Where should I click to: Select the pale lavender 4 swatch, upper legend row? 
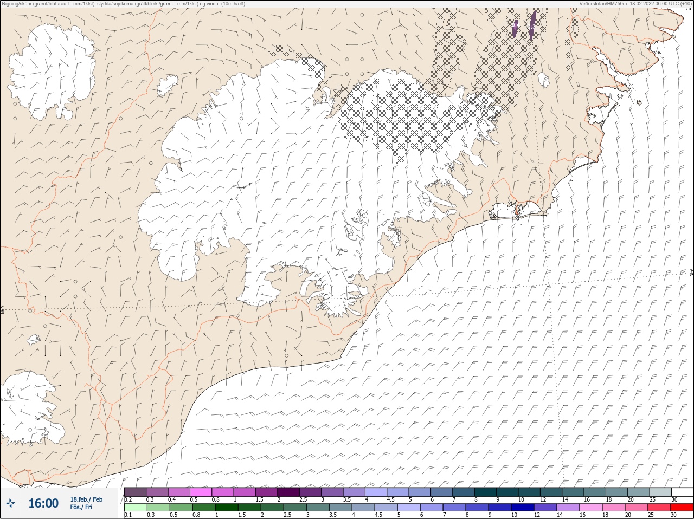click(376, 492)
